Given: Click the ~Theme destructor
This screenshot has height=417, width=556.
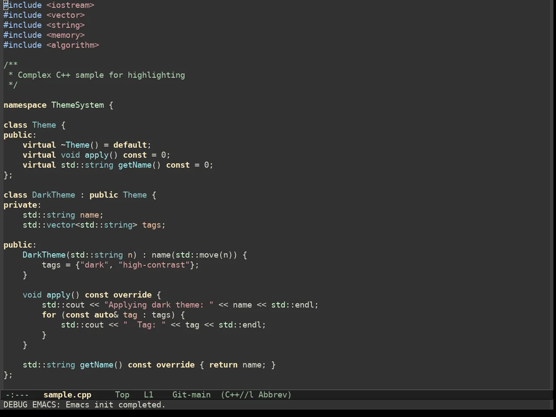Looking at the screenshot, I should 75,145.
